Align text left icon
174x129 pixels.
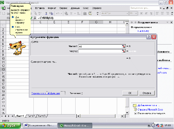(x=157, y=13)
